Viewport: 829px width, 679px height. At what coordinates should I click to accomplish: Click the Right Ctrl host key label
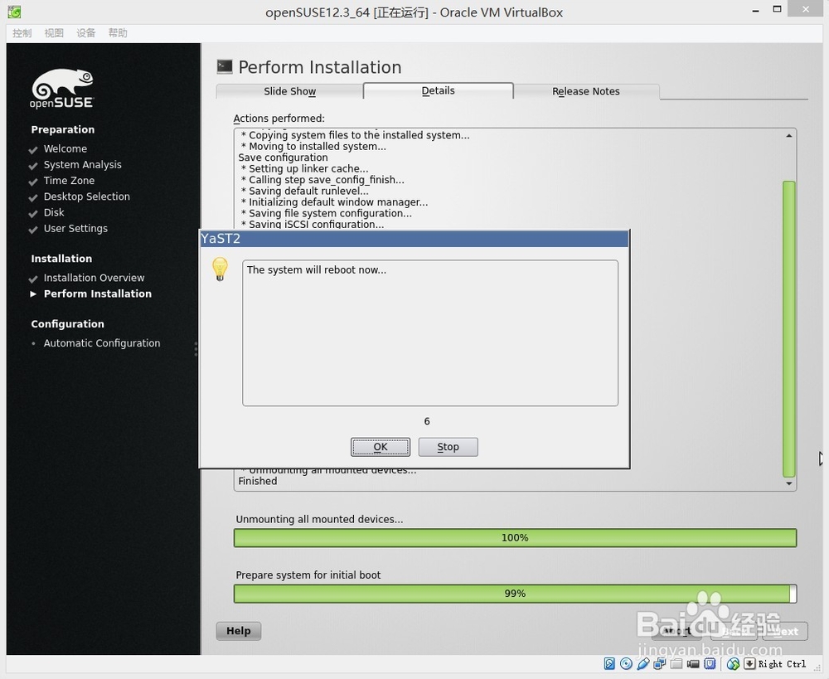[x=782, y=664]
